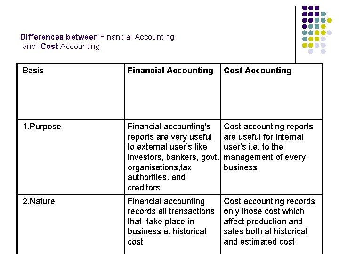Image resolution: width=339 pixels, height=254 pixels.
Task: Click the Cost Accounting purpose description cell
Action: pos(268,147)
